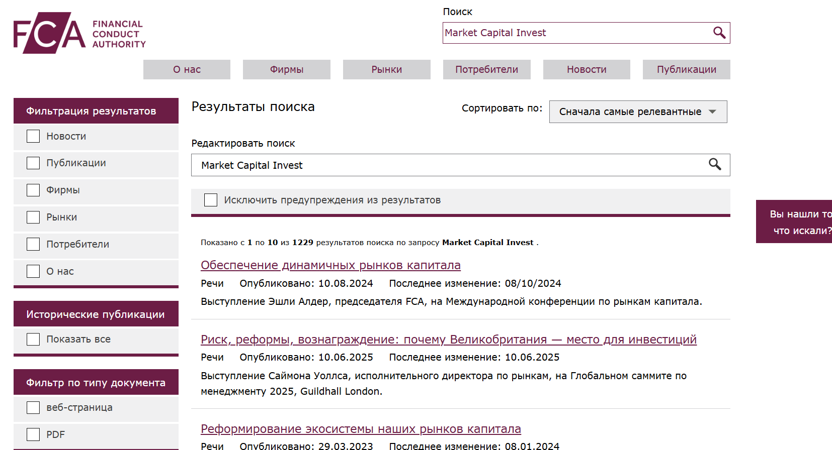This screenshot has width=832, height=450.
Task: Check Показать все under historical publications
Action: pyautogui.click(x=33, y=340)
